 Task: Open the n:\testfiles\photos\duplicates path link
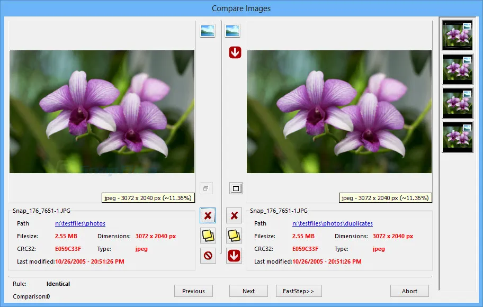click(x=333, y=223)
